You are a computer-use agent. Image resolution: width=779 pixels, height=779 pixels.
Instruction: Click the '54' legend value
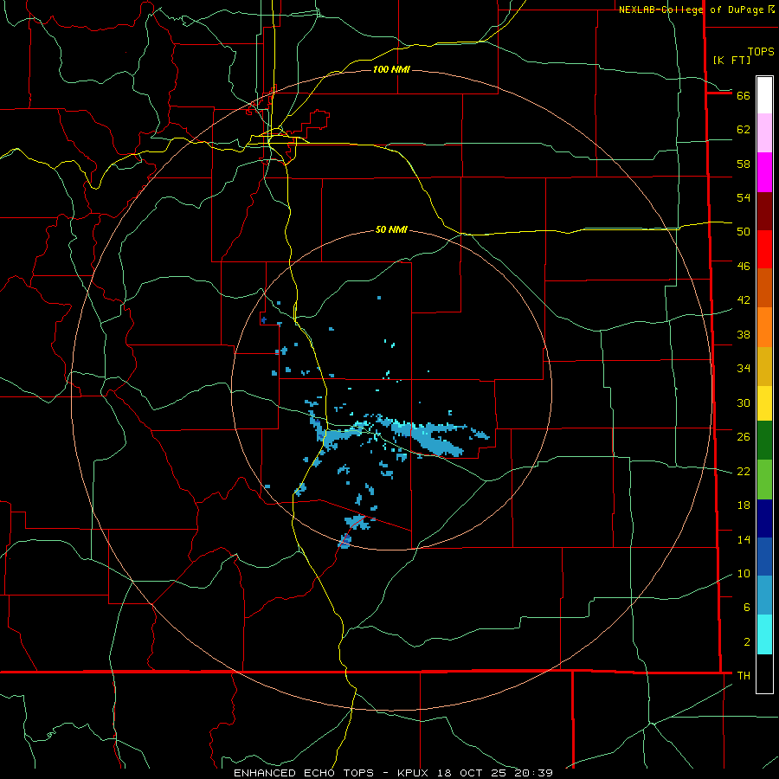[744, 197]
